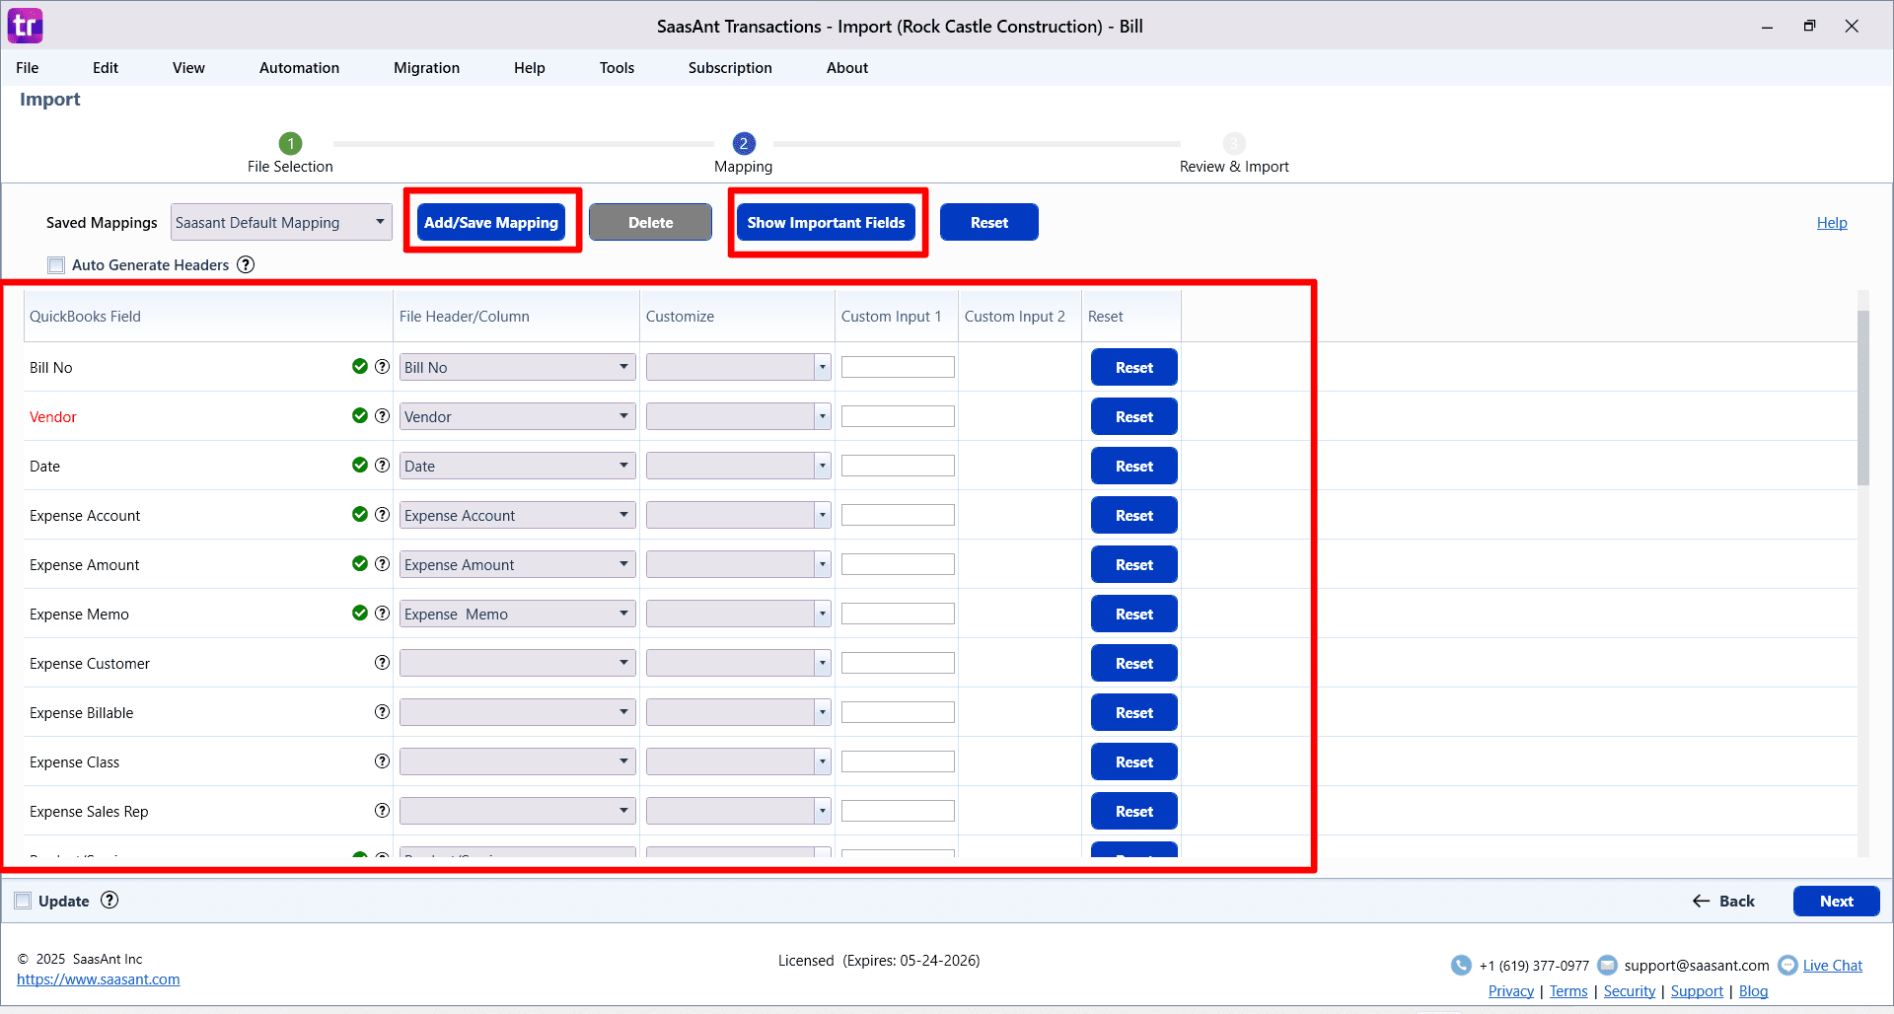Click the gray Delete mapping button
This screenshot has width=1894, height=1014.
[650, 222]
